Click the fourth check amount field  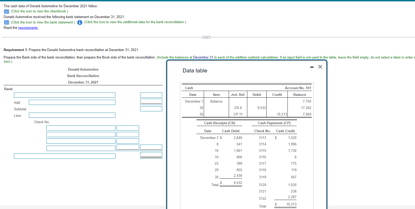(128, 148)
